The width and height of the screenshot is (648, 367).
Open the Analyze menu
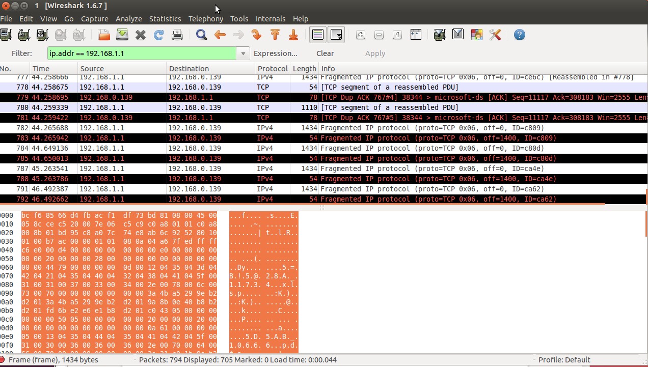(129, 18)
